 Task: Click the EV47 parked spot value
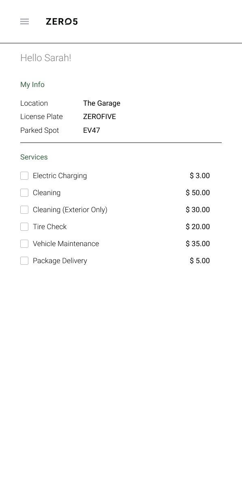click(x=92, y=130)
